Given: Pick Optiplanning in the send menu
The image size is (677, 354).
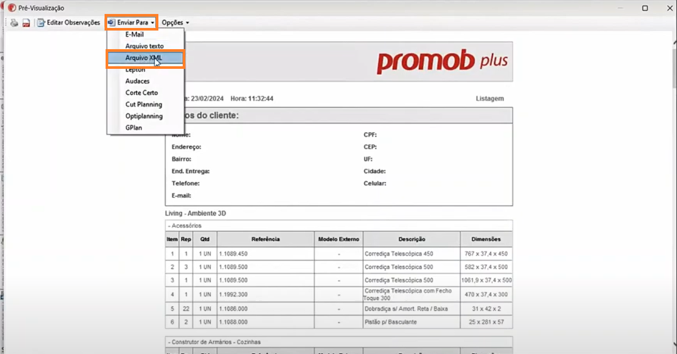Looking at the screenshot, I should (144, 116).
